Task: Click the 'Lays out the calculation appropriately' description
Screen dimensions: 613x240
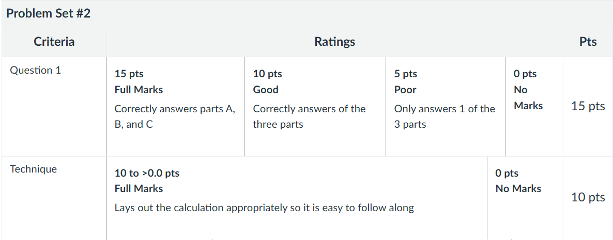Action: (264, 208)
